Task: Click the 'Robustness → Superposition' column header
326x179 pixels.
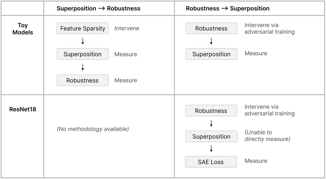Action: [x=228, y=8]
